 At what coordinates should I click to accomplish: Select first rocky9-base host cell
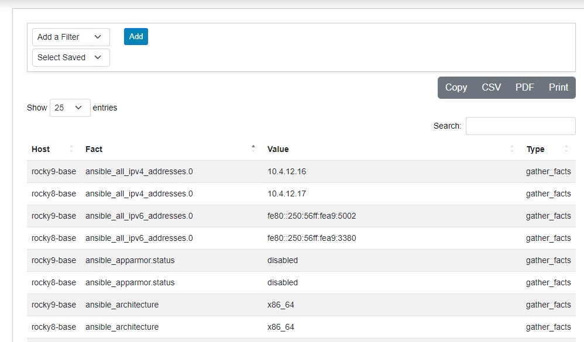coord(54,172)
